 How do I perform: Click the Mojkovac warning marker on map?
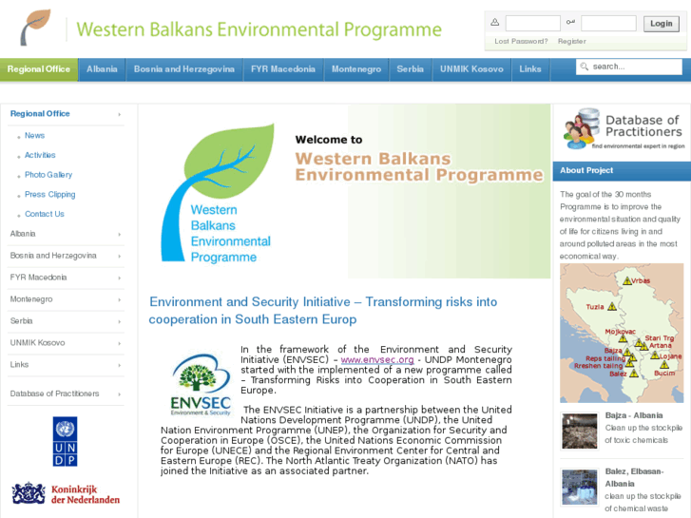coord(623,338)
